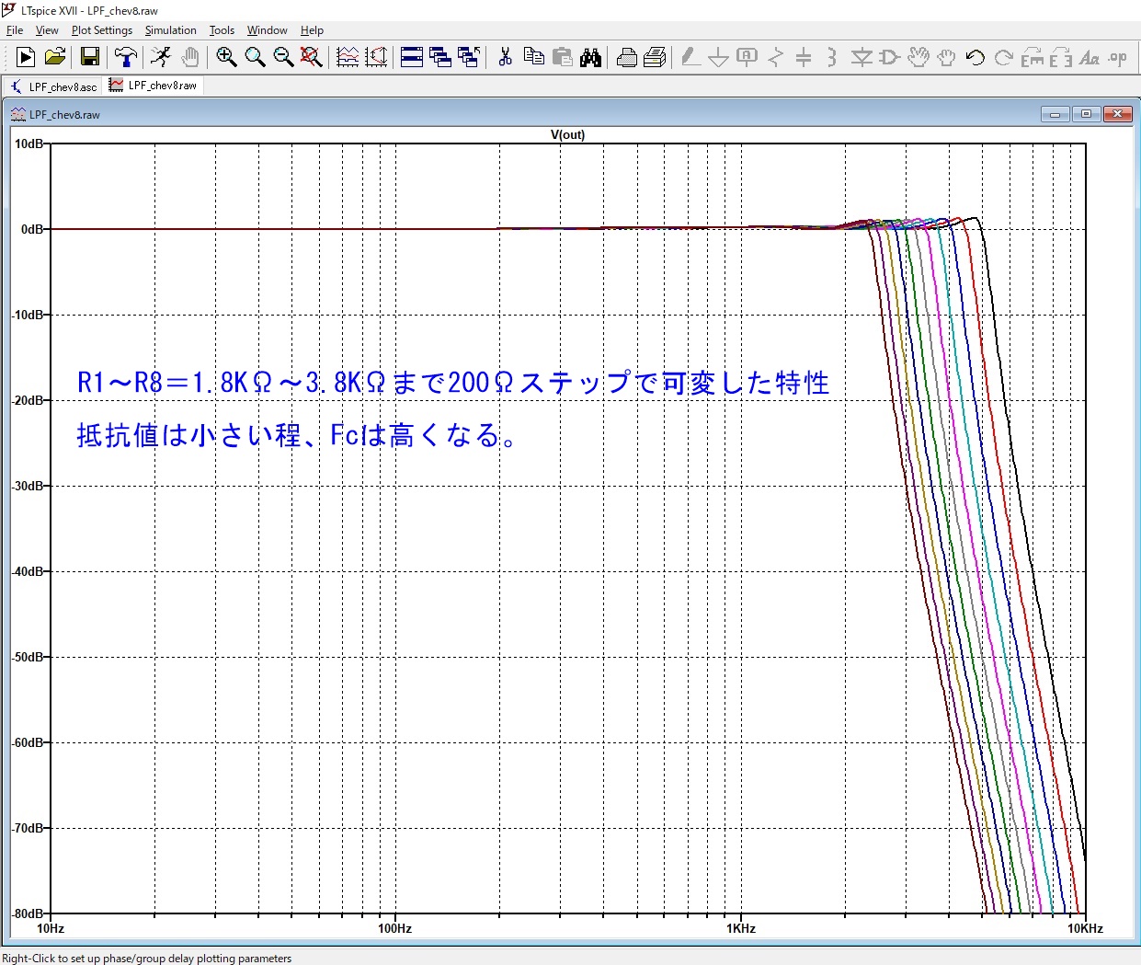The height and width of the screenshot is (965, 1141).
Task: Open a file with the folder icon
Action: point(55,58)
